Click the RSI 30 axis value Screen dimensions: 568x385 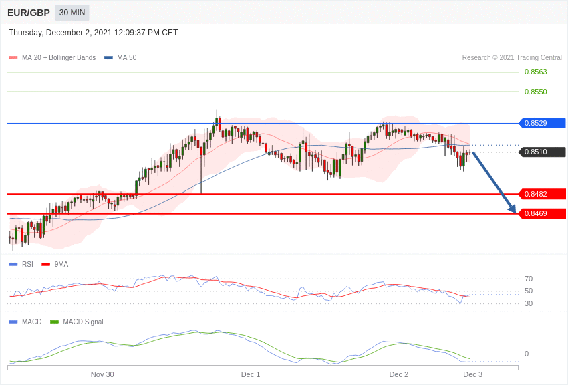[529, 303]
